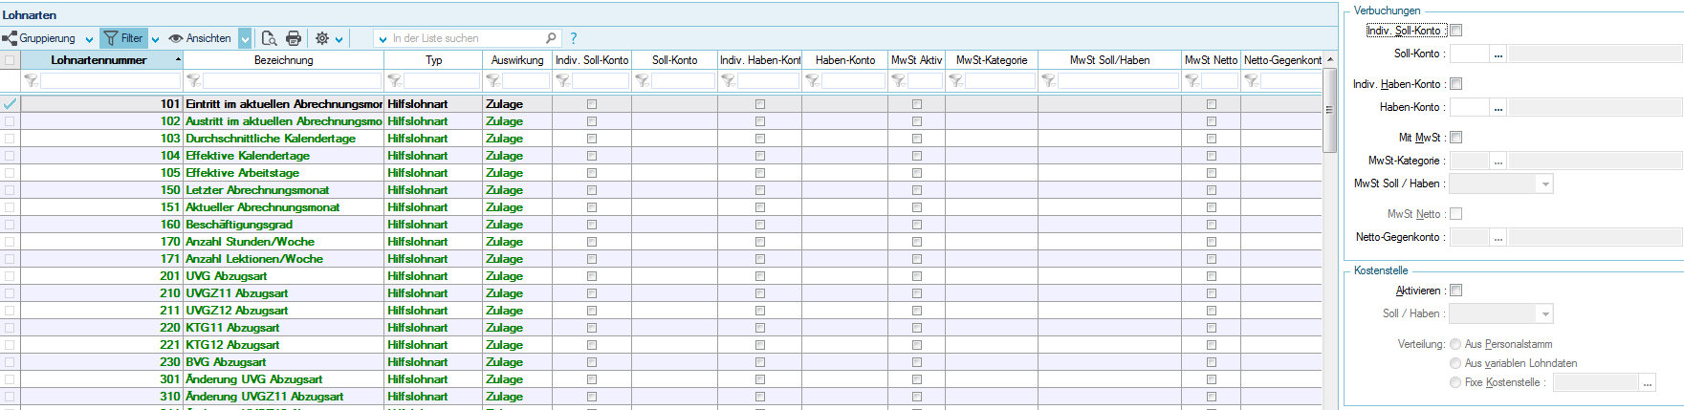Screen dimensions: 1684x410
Task: Click the Haben-Konto browse button
Action: pyautogui.click(x=1498, y=108)
